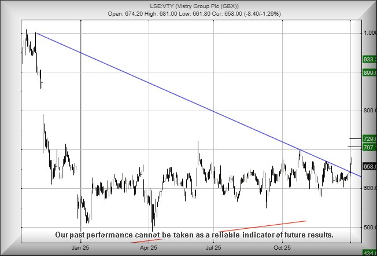The width and height of the screenshot is (377, 256).
Task: Select the black 658.0 current price tag
Action: click(369, 166)
